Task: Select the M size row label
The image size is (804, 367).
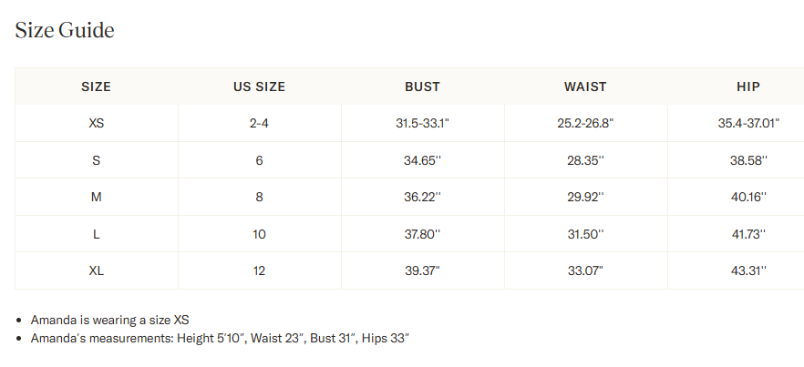Action: 96,197
